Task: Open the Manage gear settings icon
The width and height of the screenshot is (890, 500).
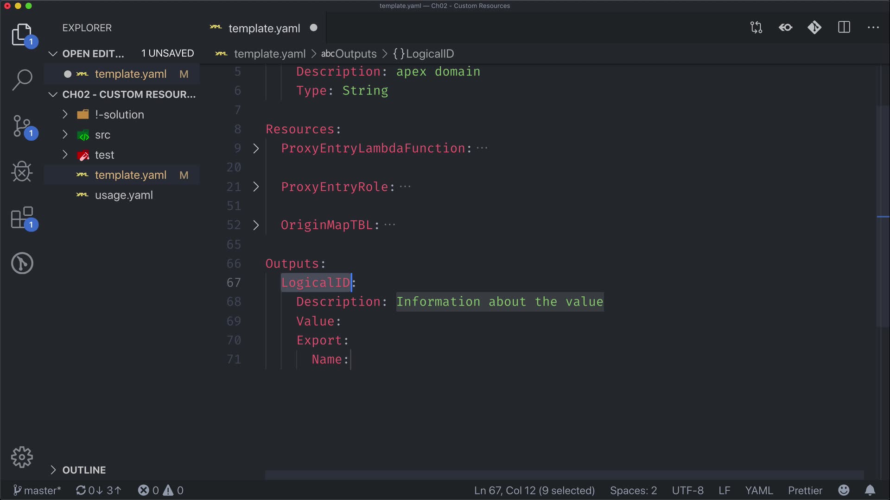Action: pyautogui.click(x=22, y=457)
